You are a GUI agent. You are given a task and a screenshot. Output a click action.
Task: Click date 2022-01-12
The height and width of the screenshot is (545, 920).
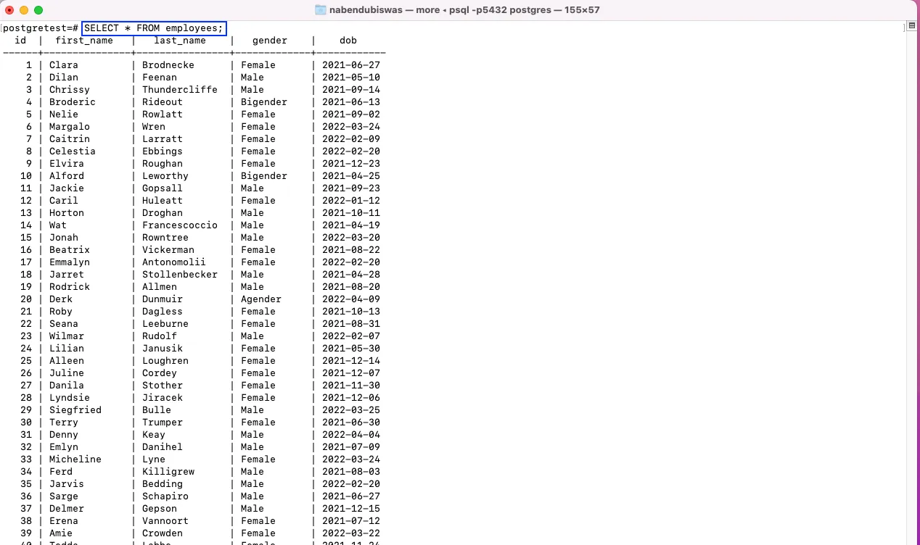[351, 201]
